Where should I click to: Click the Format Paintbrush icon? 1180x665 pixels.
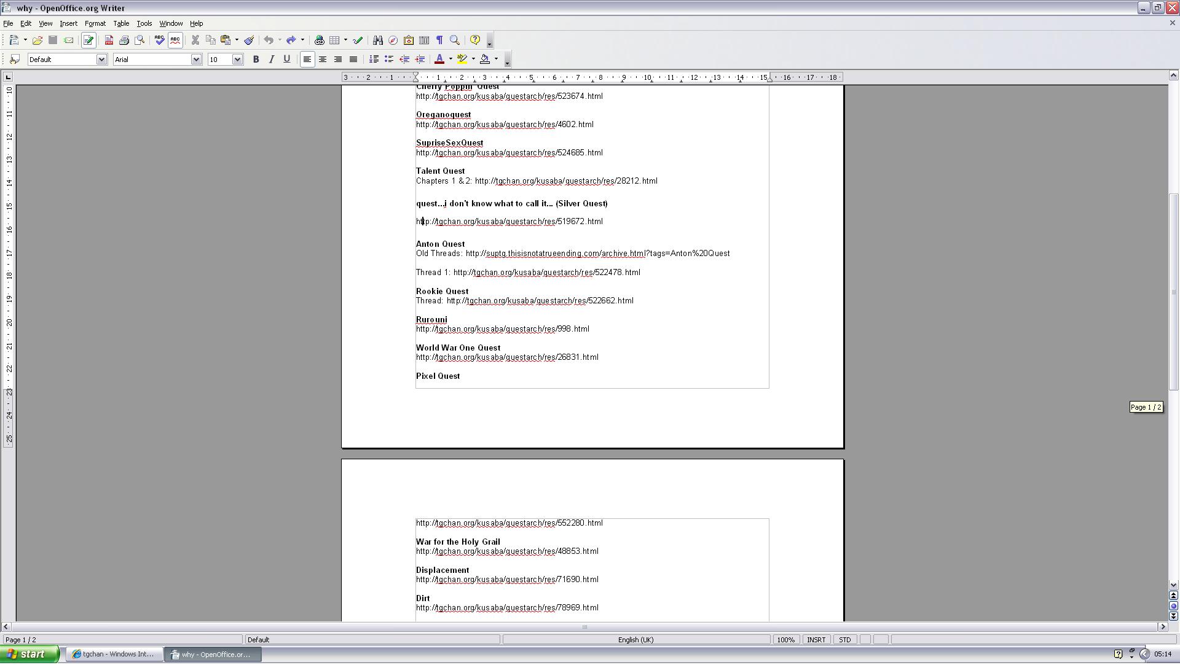pyautogui.click(x=249, y=41)
